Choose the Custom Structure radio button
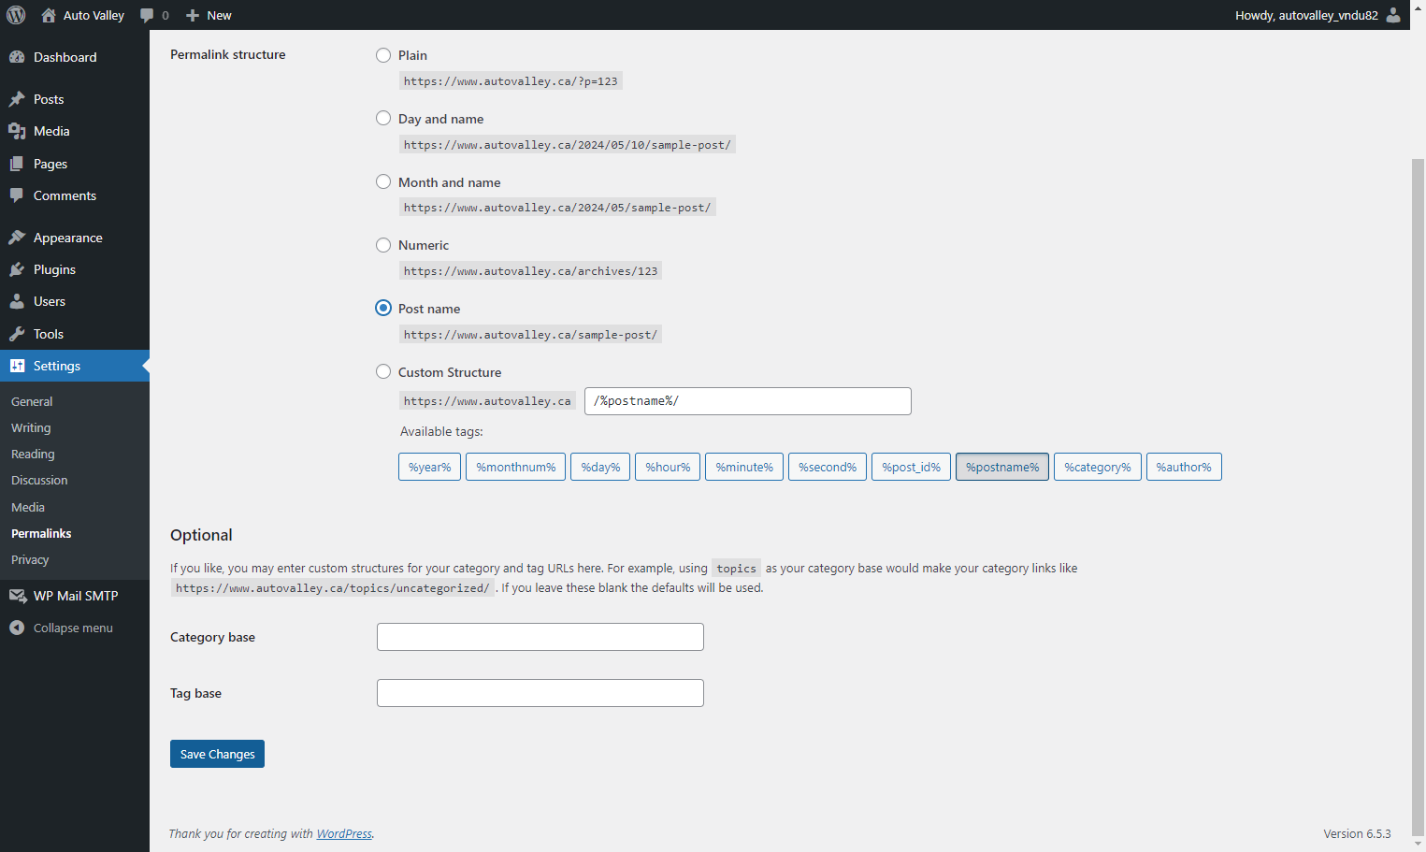This screenshot has width=1426, height=852. click(383, 371)
